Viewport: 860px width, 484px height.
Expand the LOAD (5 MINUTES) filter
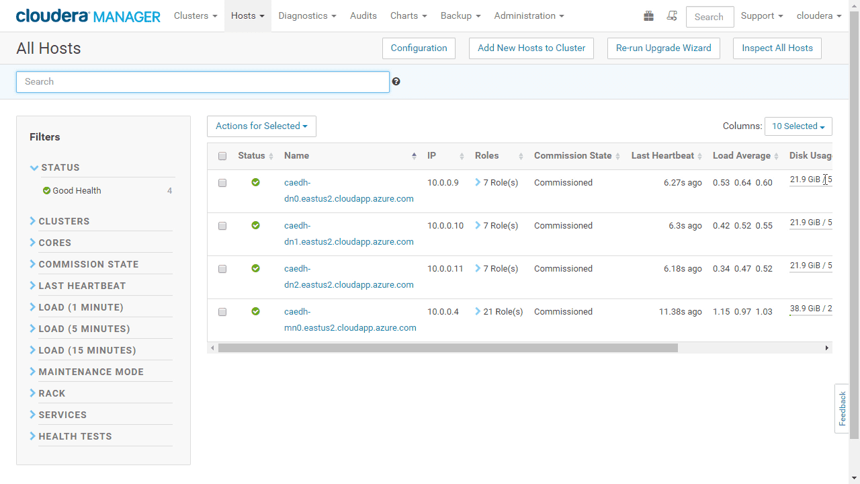tap(80, 329)
